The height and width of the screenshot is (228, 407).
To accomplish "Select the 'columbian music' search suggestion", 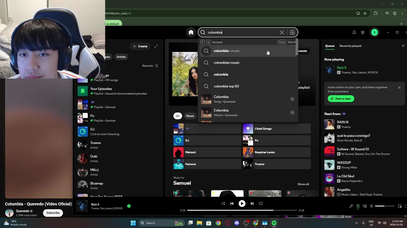I will [248, 51].
